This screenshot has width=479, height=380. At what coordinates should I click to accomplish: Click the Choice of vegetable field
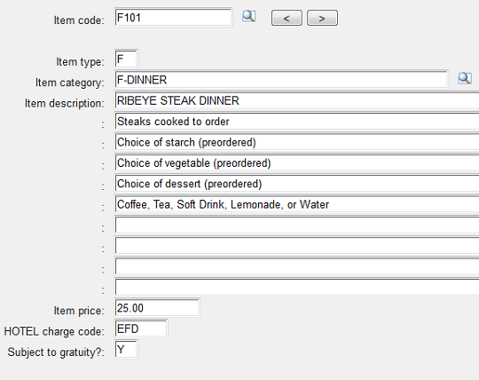pyautogui.click(x=297, y=163)
